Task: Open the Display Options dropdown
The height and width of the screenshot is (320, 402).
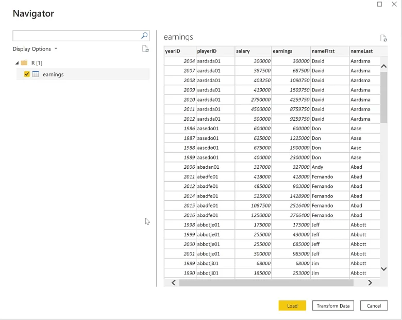Action: (x=35, y=49)
